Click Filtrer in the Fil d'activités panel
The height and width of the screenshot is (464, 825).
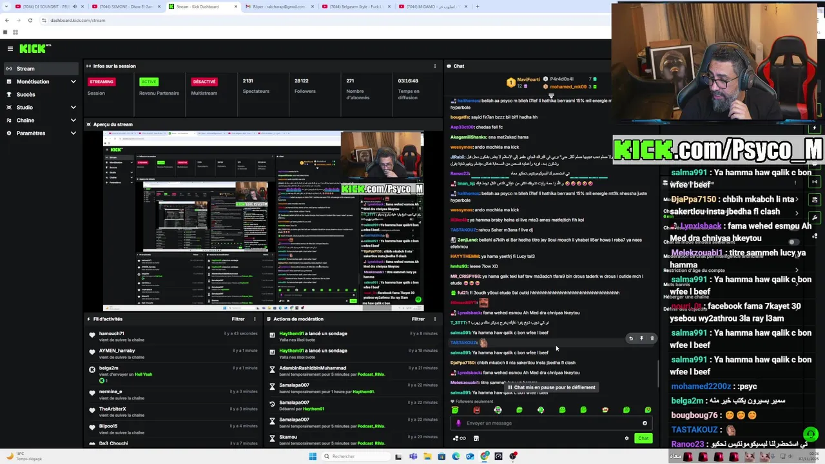pos(238,319)
